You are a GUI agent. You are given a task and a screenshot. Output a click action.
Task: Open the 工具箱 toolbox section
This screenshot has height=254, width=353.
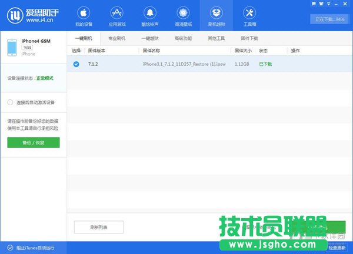249,16
